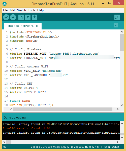Screen dimensions: 126x151
Task: Click the console vertical scrollbar thumb
Action: coord(122,134)
